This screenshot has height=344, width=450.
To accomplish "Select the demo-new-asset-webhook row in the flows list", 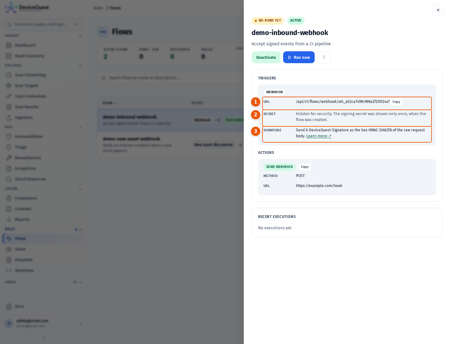I will click(171, 144).
